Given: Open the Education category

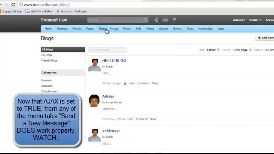Looking at the screenshot, I should click(x=47, y=86).
